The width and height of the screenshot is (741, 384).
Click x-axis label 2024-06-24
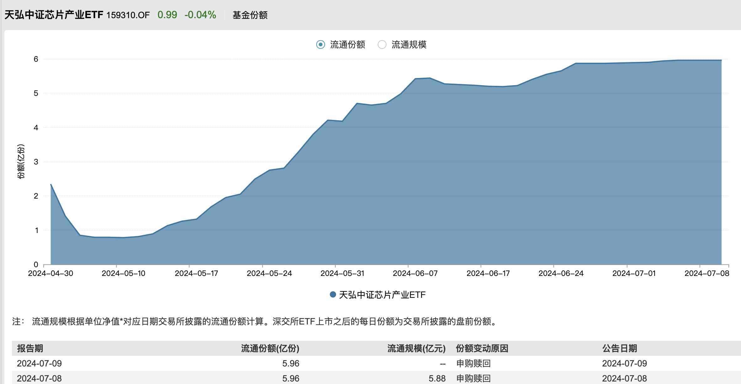pos(561,273)
